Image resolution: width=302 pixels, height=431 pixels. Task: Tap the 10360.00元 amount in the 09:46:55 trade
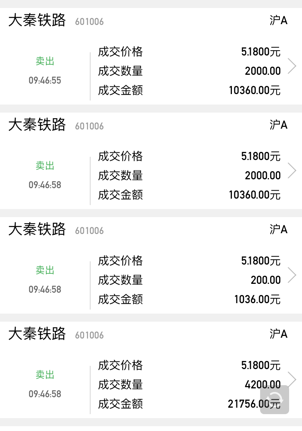254,90
